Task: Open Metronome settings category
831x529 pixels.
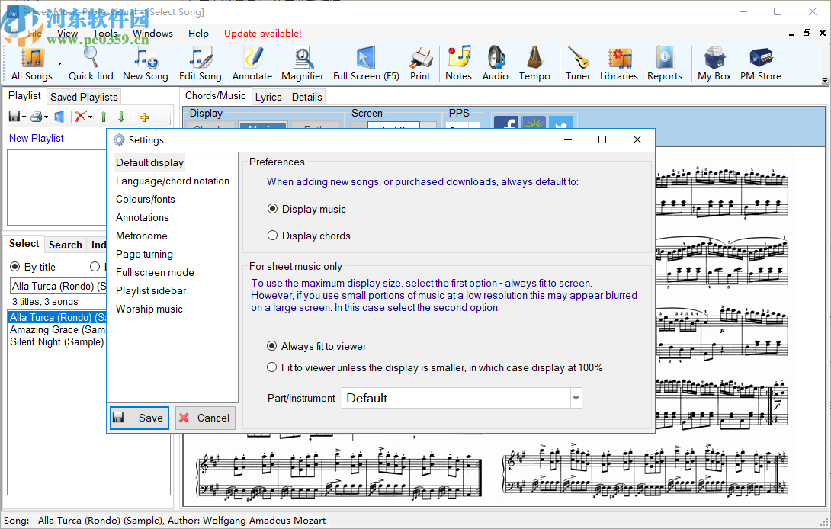Action: pyautogui.click(x=142, y=236)
